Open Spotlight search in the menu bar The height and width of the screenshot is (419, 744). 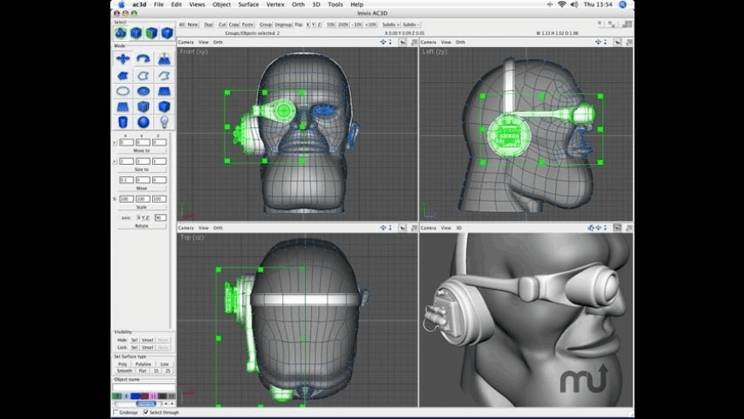[x=623, y=4]
